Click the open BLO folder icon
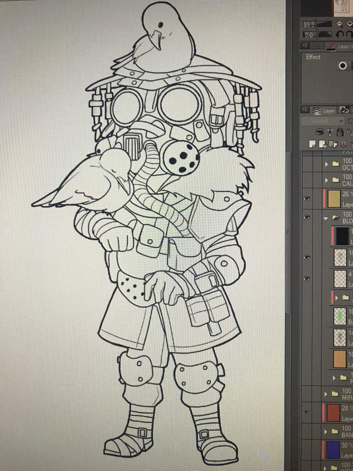 tap(336, 218)
